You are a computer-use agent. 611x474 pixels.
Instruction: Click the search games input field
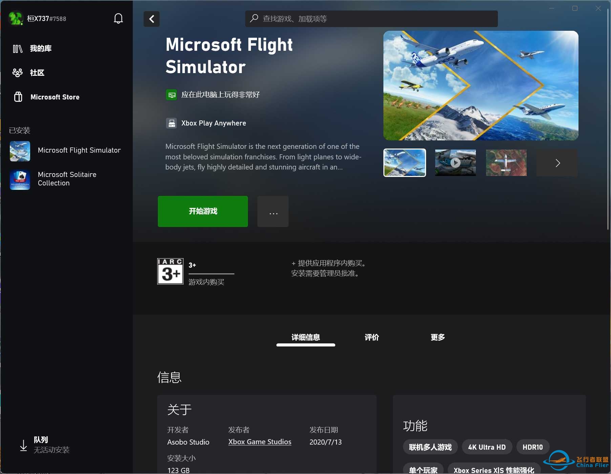pyautogui.click(x=372, y=19)
